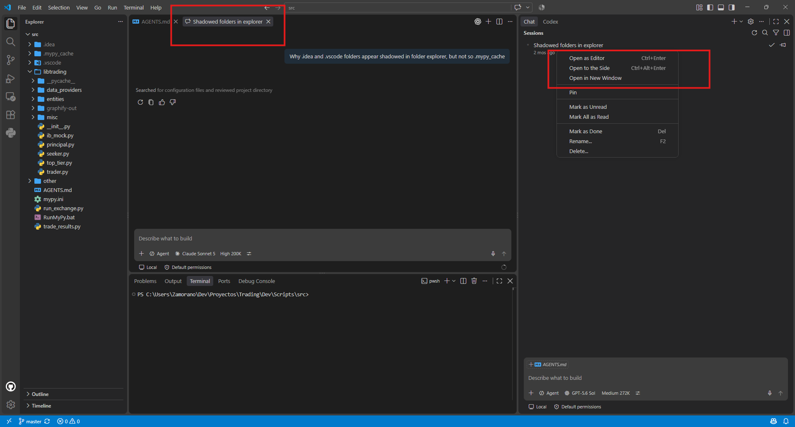Screen dimensions: 795x427
Task: Open the Claude Sonnet 5 model picker
Action: 195,254
